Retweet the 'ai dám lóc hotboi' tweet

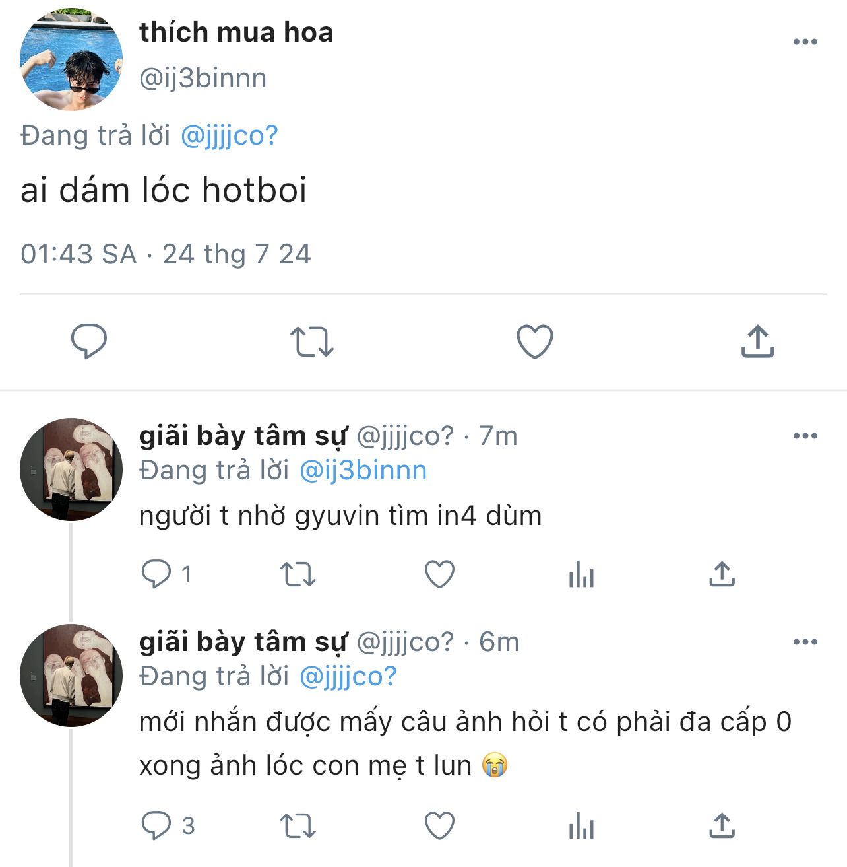tap(312, 341)
